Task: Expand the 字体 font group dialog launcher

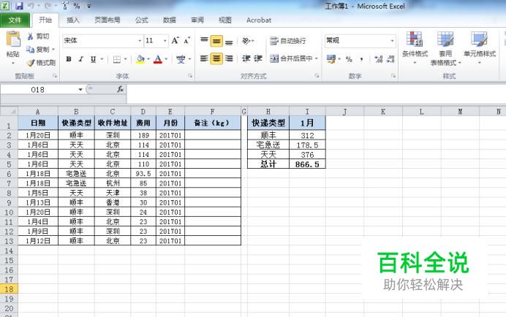Action: click(x=190, y=76)
